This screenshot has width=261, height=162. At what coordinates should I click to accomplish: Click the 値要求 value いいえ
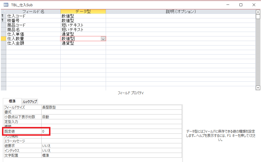tap(112, 146)
